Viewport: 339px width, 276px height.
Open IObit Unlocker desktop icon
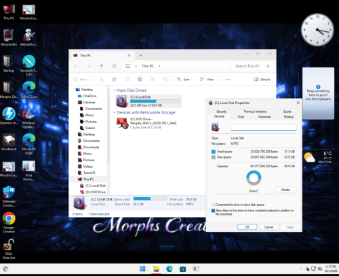[9, 249]
